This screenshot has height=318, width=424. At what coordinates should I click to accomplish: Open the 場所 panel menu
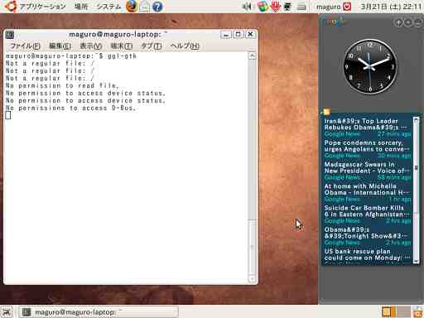[x=81, y=7]
